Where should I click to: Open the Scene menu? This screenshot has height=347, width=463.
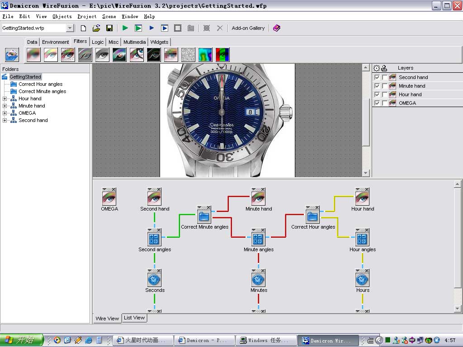(x=109, y=16)
